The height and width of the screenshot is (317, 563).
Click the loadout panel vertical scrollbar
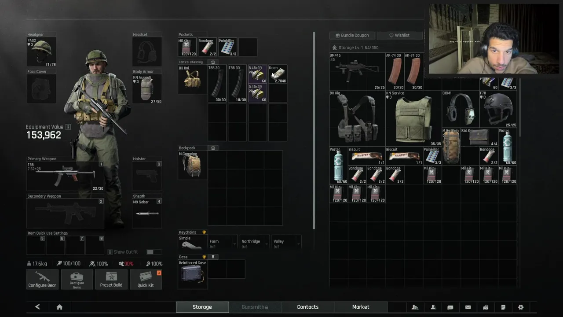314,130
